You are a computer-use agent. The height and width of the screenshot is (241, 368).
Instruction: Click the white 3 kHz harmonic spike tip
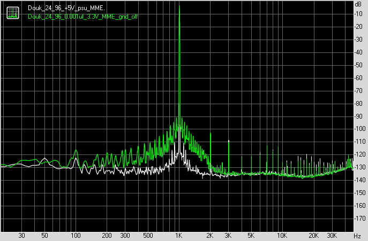229,141
